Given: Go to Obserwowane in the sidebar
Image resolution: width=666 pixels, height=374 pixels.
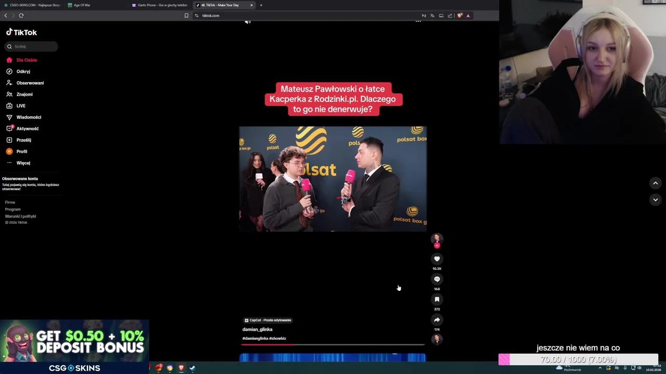Looking at the screenshot, I should [x=25, y=83].
